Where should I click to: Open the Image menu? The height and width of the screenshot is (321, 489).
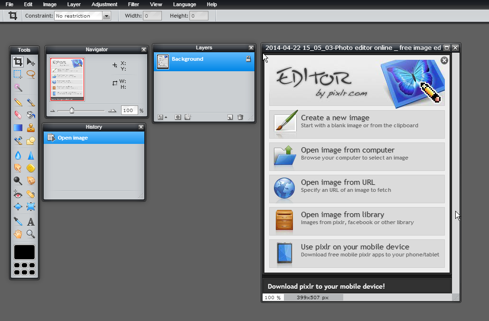[x=49, y=4]
